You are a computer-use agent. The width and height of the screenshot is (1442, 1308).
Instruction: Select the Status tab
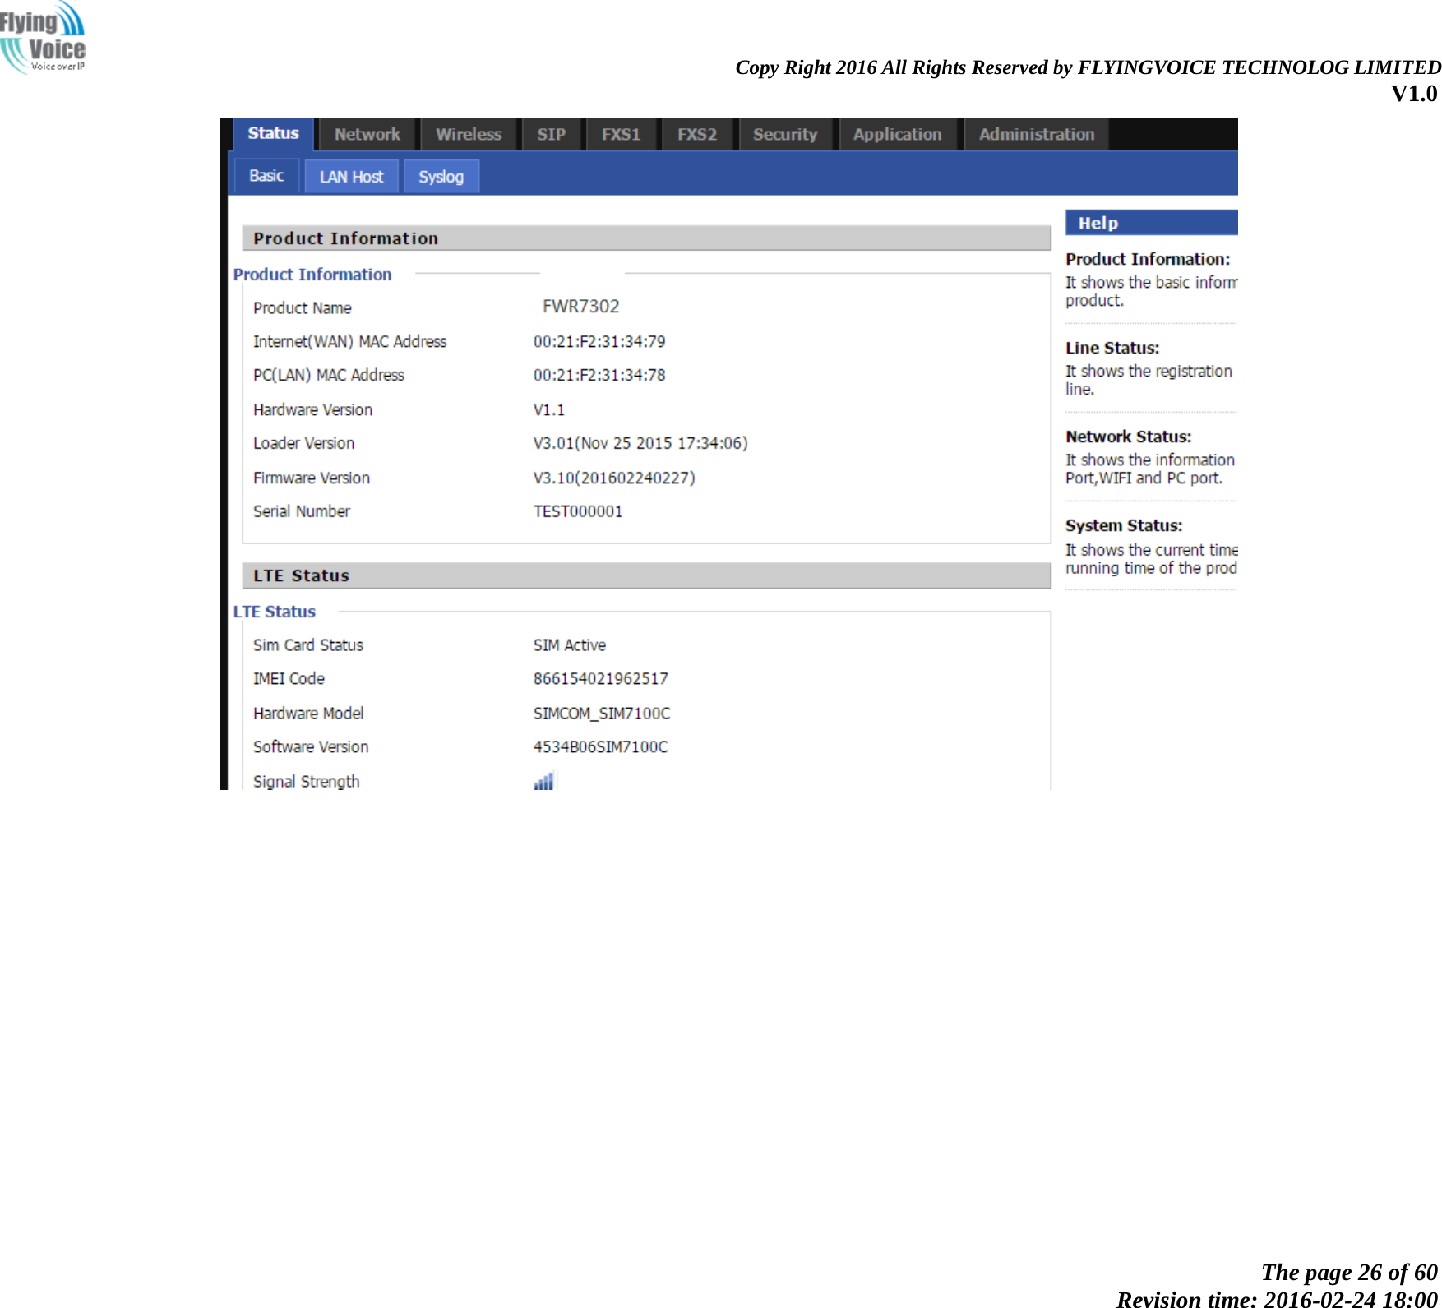272,132
